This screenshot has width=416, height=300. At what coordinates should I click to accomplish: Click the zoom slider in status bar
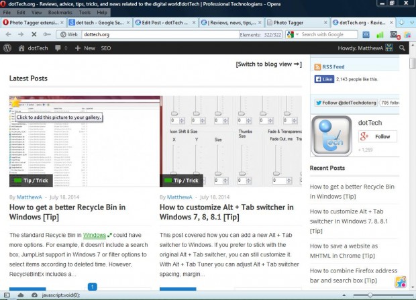tap(383, 295)
